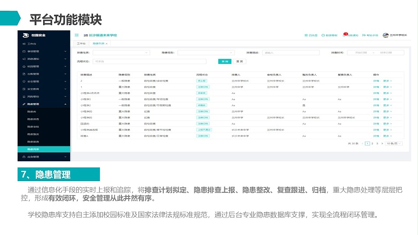The image size is (418, 235).
Task: Click school name 长沙展通未来学校 in header
Action: (x=103, y=35)
